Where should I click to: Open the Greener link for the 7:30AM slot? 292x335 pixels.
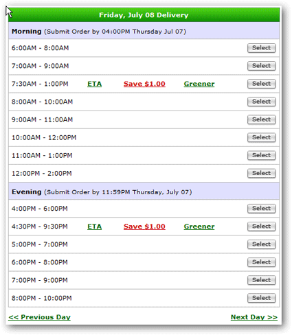tap(199, 84)
